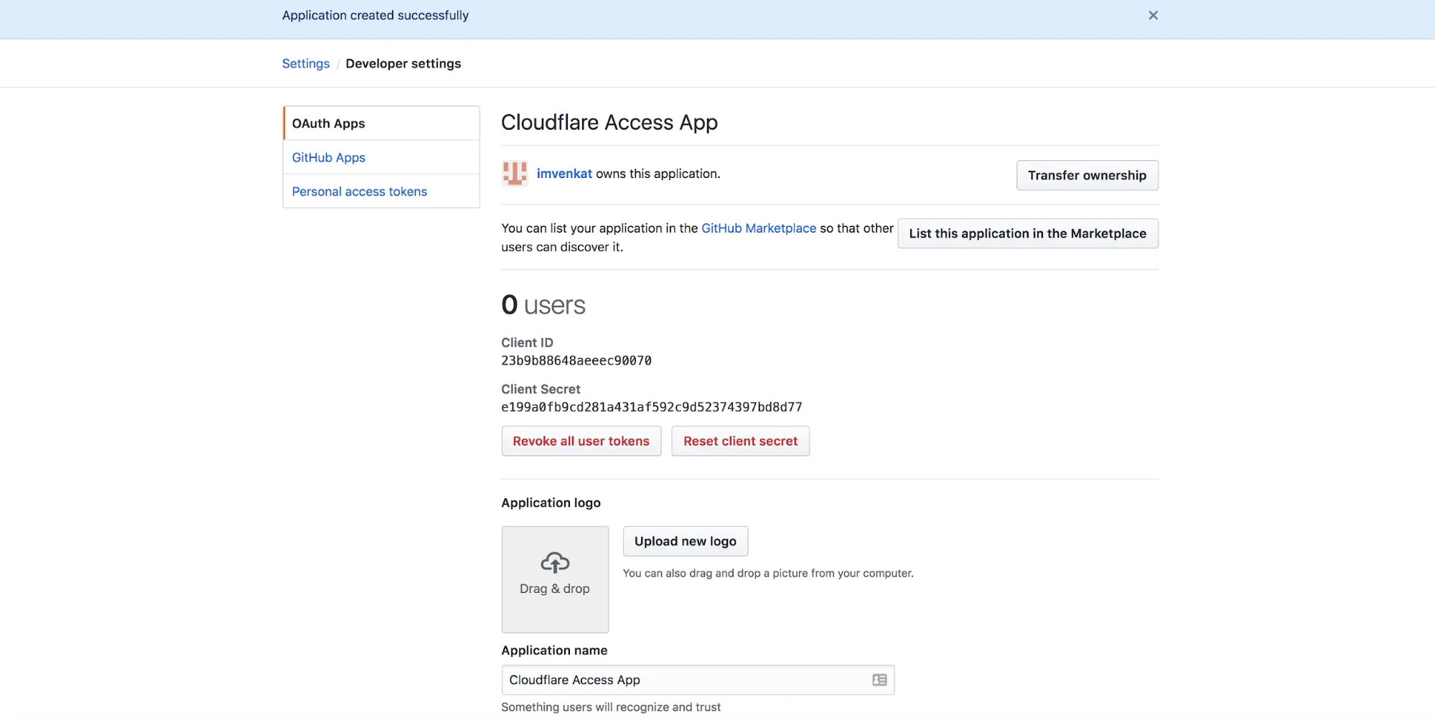The image size is (1435, 723).
Task: Click the Drag & drop logo area
Action: click(x=554, y=579)
